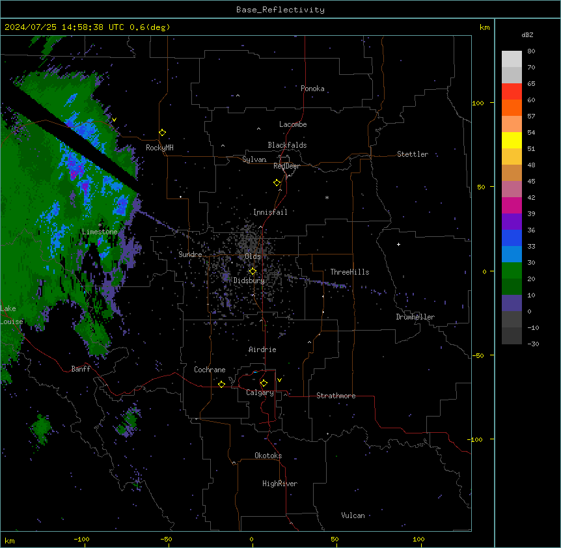Click the ThreeHills town label
The width and height of the screenshot is (561, 548).
[x=349, y=272]
